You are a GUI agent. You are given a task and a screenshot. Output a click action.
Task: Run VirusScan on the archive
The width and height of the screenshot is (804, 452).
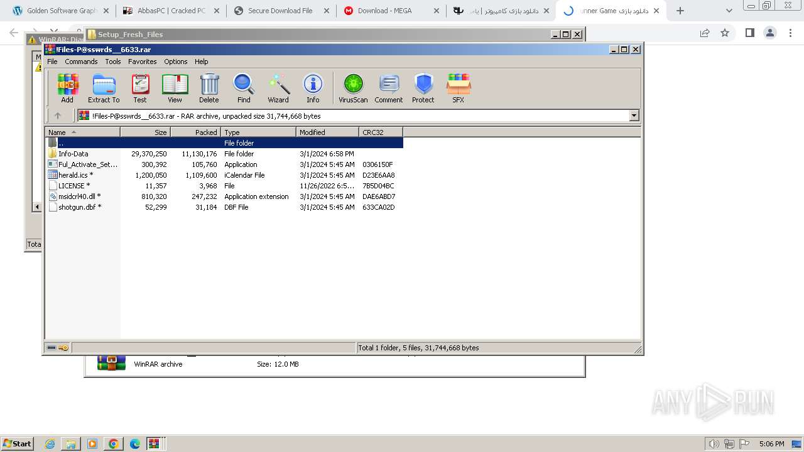click(x=353, y=88)
